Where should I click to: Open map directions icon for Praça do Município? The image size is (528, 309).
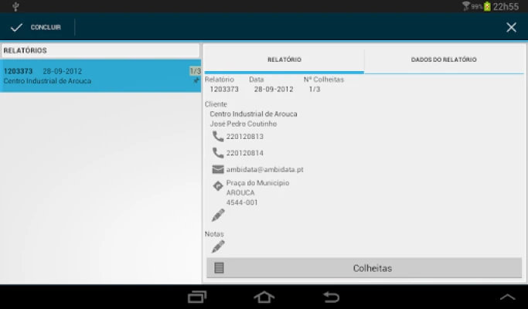tap(218, 186)
